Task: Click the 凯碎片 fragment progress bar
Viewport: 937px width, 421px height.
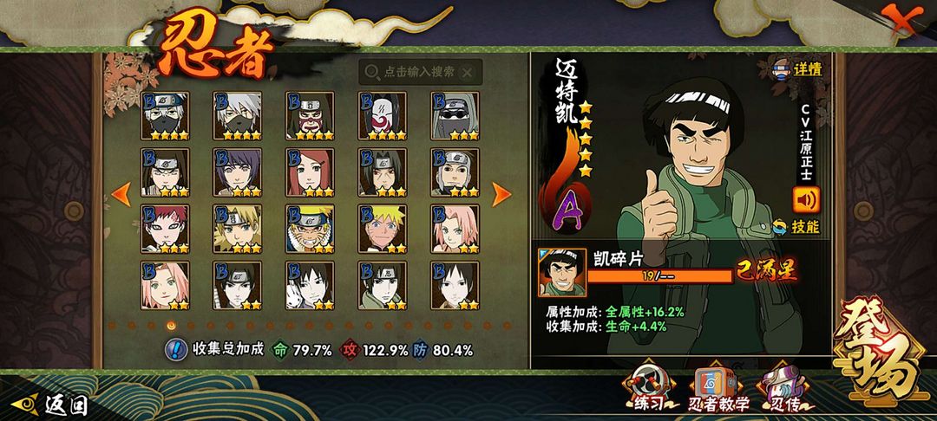Action: [659, 276]
